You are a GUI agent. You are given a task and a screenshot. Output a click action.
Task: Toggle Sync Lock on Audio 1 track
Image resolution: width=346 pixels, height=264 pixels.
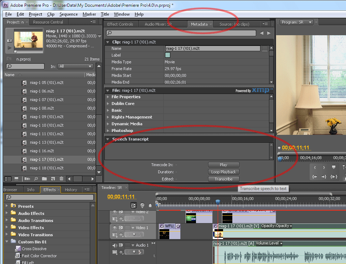tap(121, 245)
